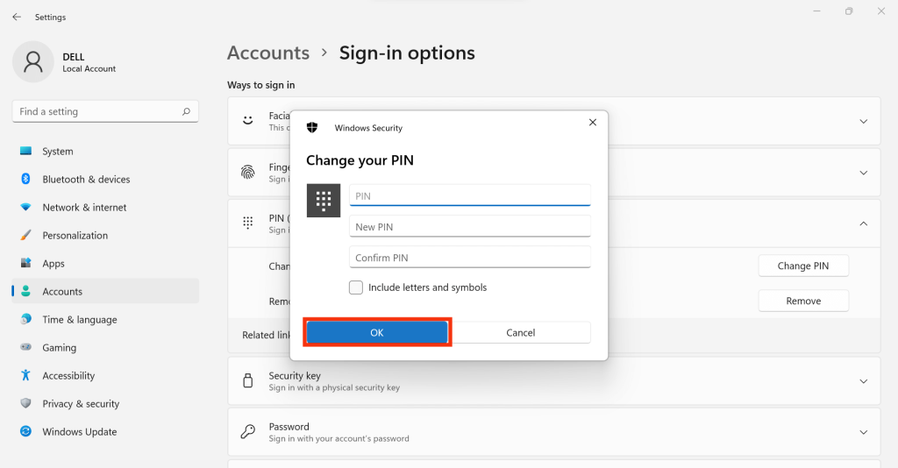The width and height of the screenshot is (898, 468).
Task: Click the Password row title
Action: [x=289, y=426]
